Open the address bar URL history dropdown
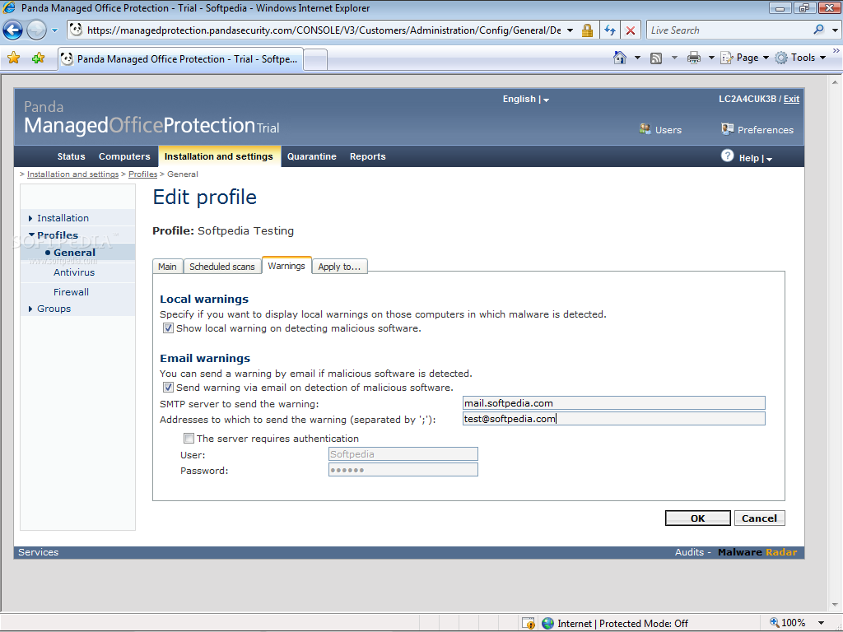This screenshot has width=843, height=632. [x=570, y=30]
